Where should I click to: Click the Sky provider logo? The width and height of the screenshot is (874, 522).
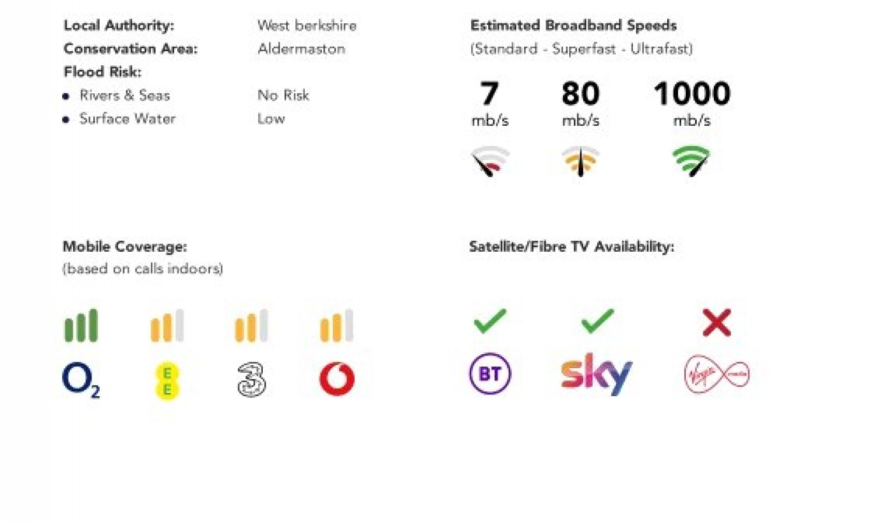(x=596, y=373)
